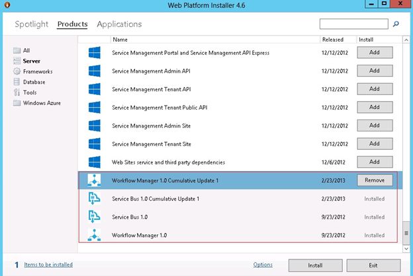Add Service Management Tenant Site

375,143
